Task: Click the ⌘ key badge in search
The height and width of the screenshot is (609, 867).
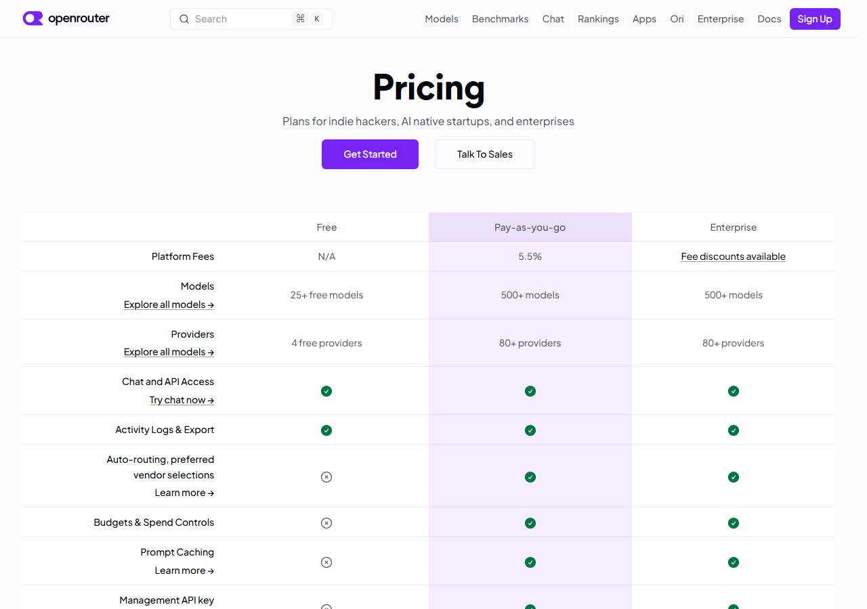Action: coord(300,19)
